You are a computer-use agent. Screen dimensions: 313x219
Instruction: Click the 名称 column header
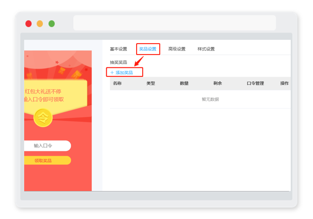[x=117, y=83]
